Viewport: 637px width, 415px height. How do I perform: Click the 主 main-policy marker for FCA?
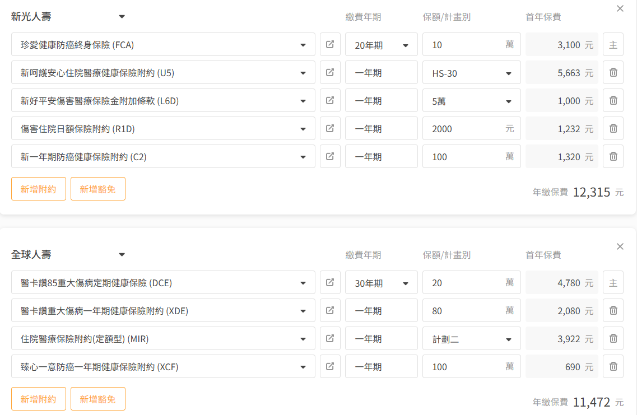(613, 45)
